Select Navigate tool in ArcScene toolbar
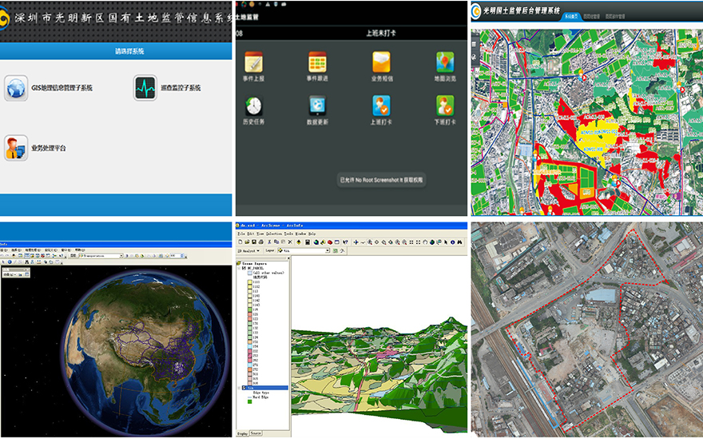 356,242
